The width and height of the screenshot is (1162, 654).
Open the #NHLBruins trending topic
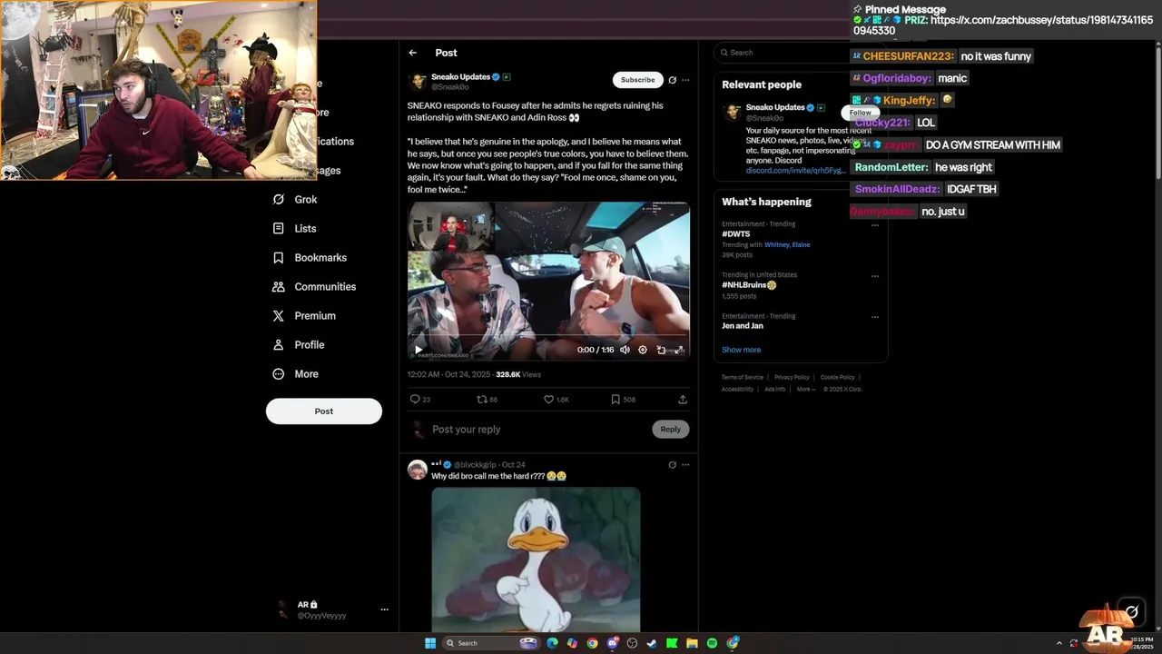(749, 285)
